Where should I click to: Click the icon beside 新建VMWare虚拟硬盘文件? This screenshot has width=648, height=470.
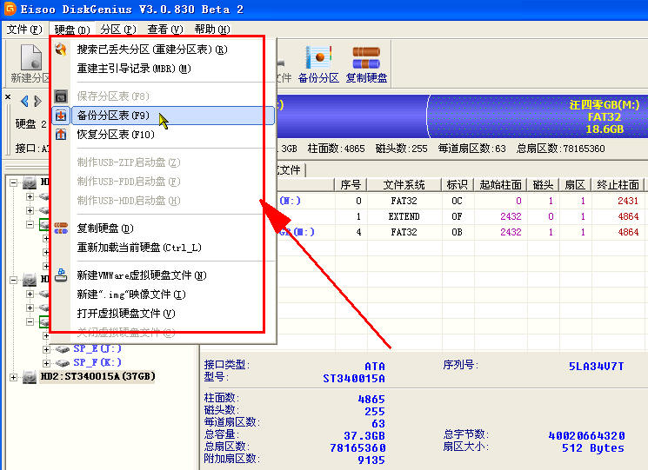61,275
